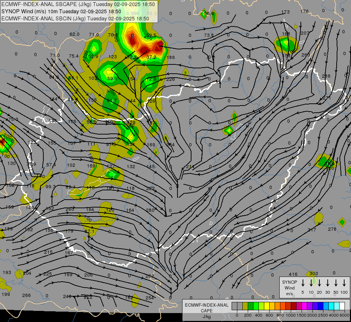
Task: Click the map value 84.6
Action: (x=54, y=77)
